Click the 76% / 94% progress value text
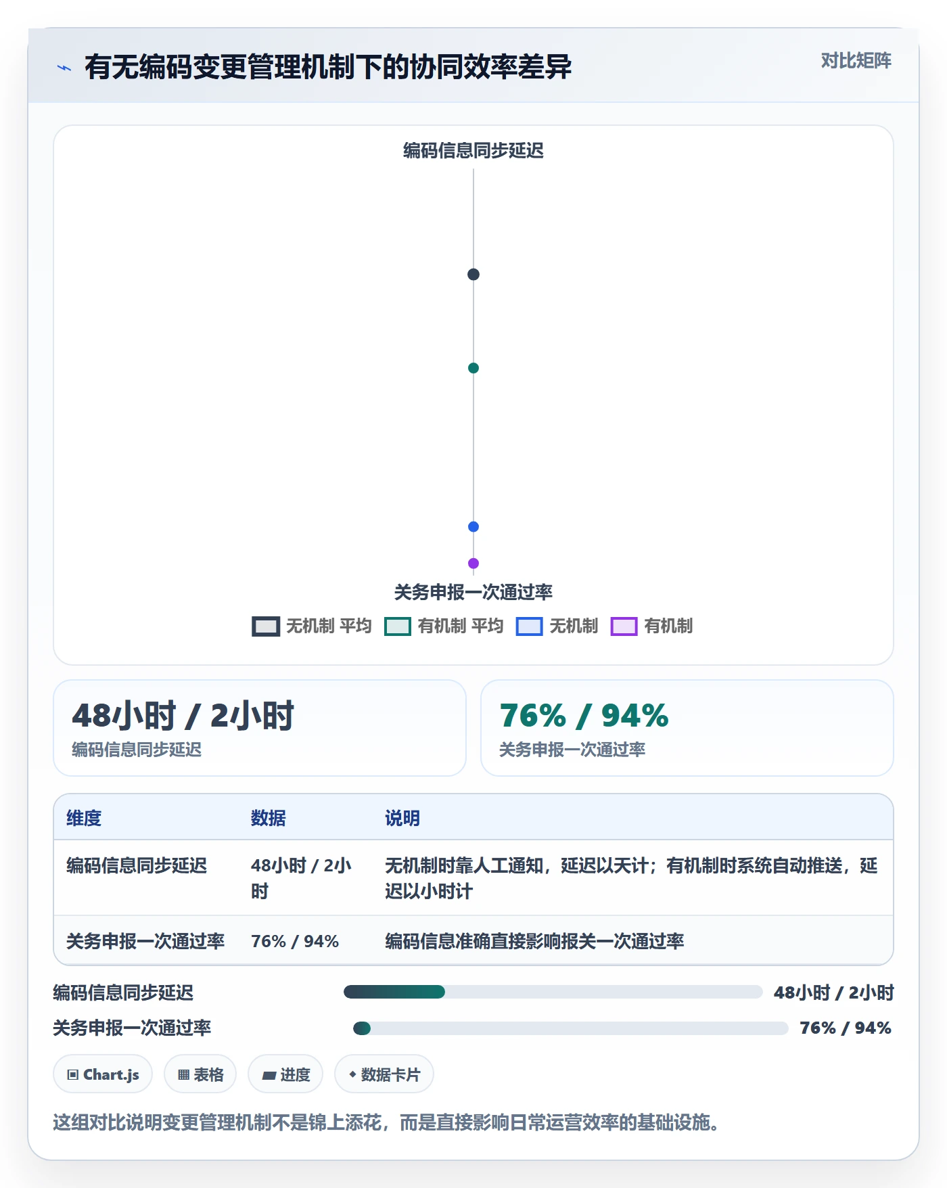Image resolution: width=947 pixels, height=1188 pixels. click(x=846, y=1028)
